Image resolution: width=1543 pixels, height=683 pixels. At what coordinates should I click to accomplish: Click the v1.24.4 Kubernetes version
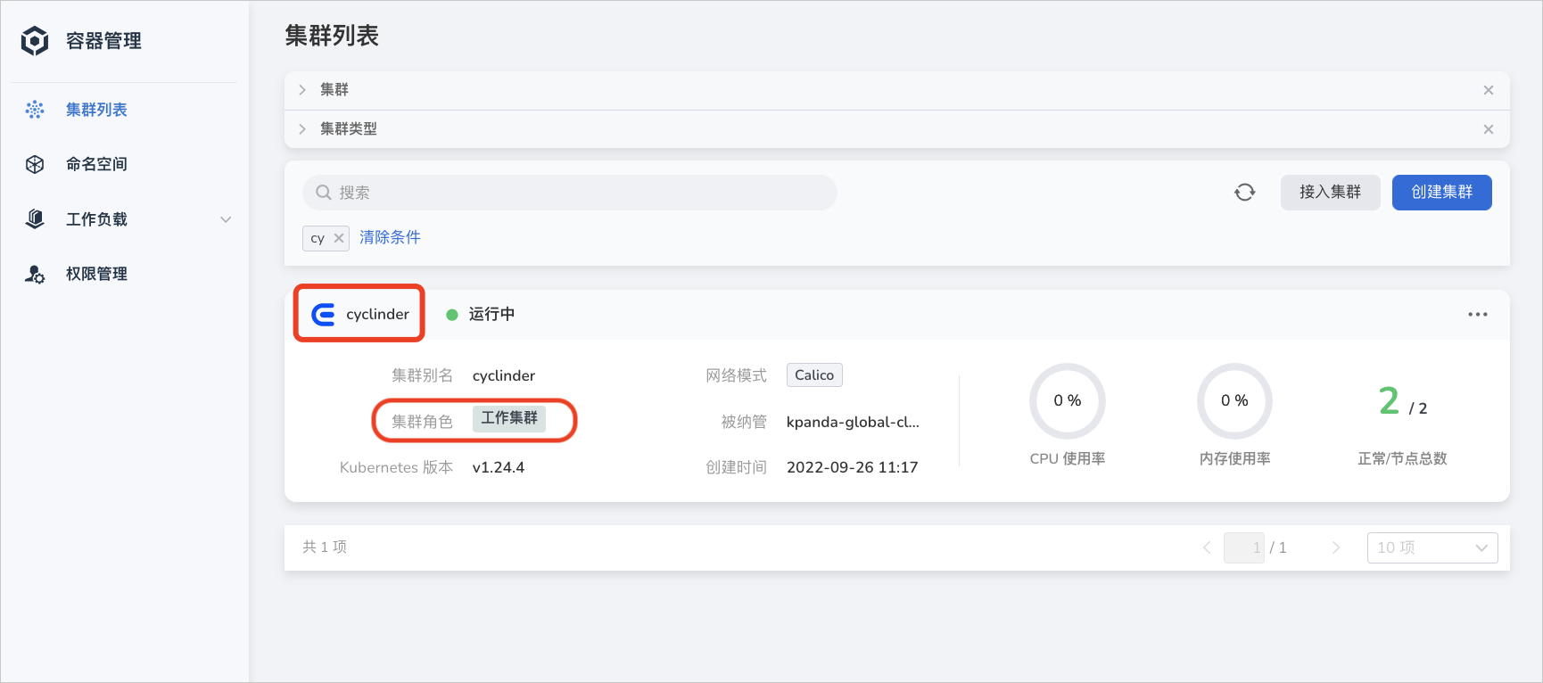point(499,467)
